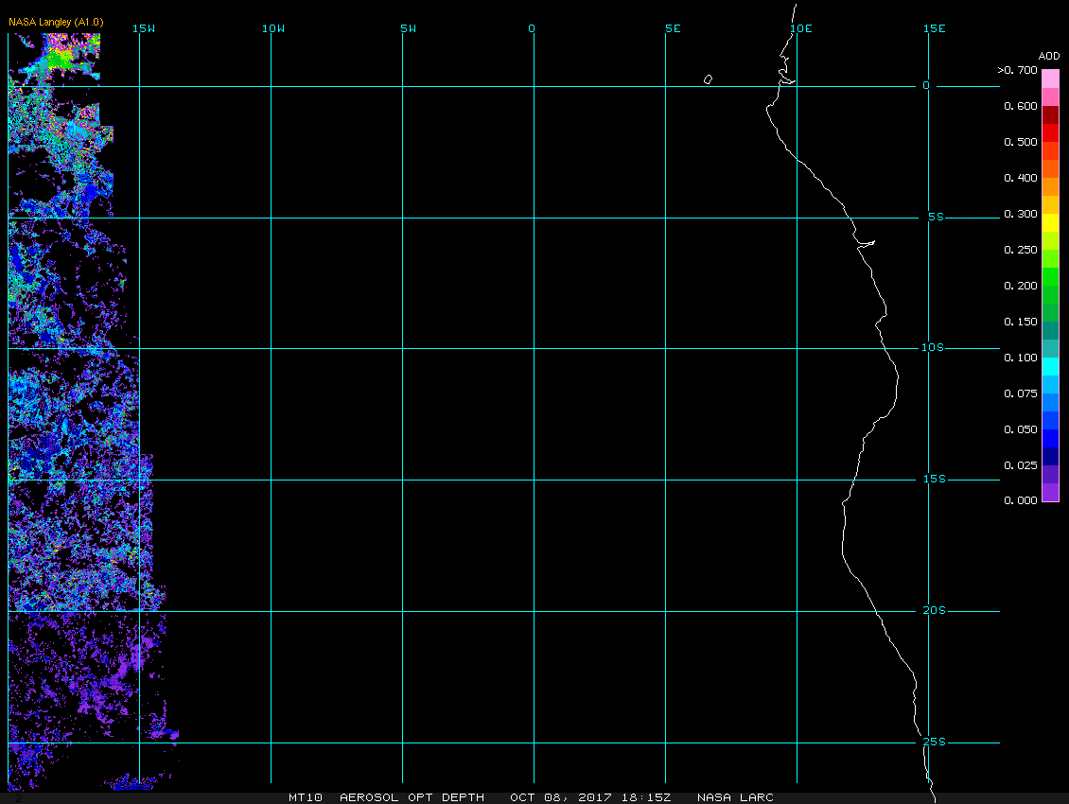Click the 0.200 legend value
1069x804 pixels.
click(x=1021, y=286)
